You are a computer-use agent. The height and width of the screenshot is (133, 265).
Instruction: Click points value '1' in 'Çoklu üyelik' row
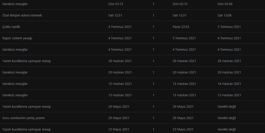click(153, 27)
